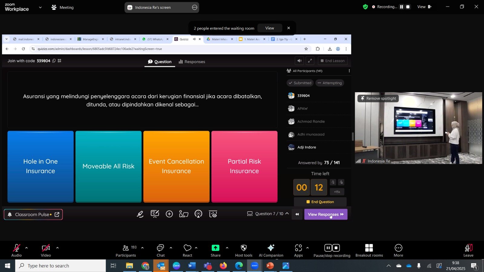484x272 pixels.
Task: Click the browser address bar URL
Action: point(100,49)
